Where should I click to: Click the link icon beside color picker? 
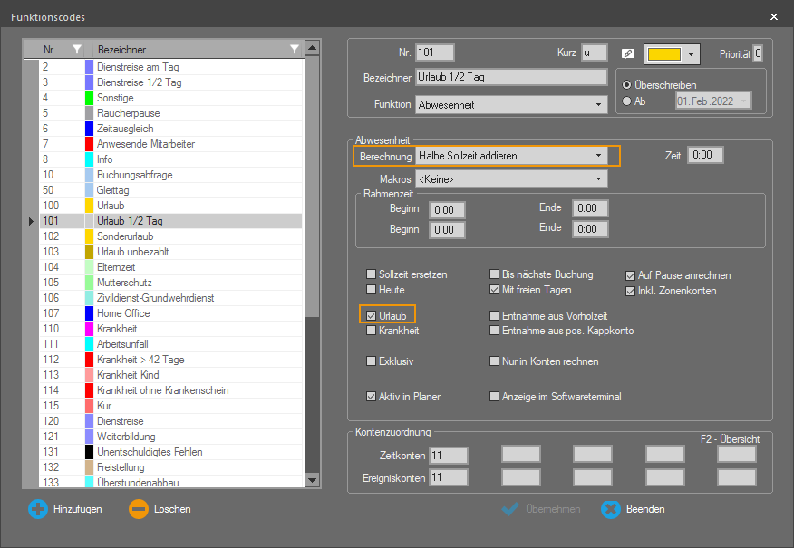pos(629,54)
